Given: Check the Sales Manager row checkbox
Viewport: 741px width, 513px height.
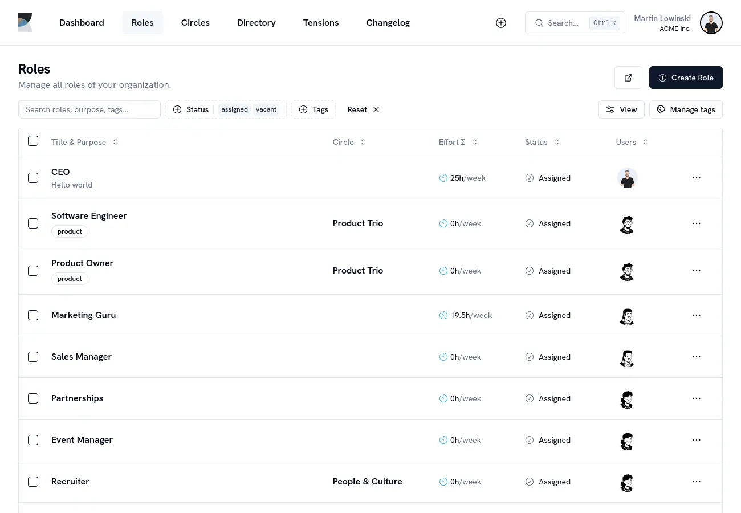Looking at the screenshot, I should pos(33,357).
